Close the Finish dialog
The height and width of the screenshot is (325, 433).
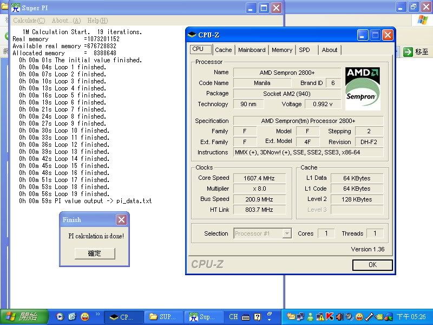pyautogui.click(x=121, y=220)
